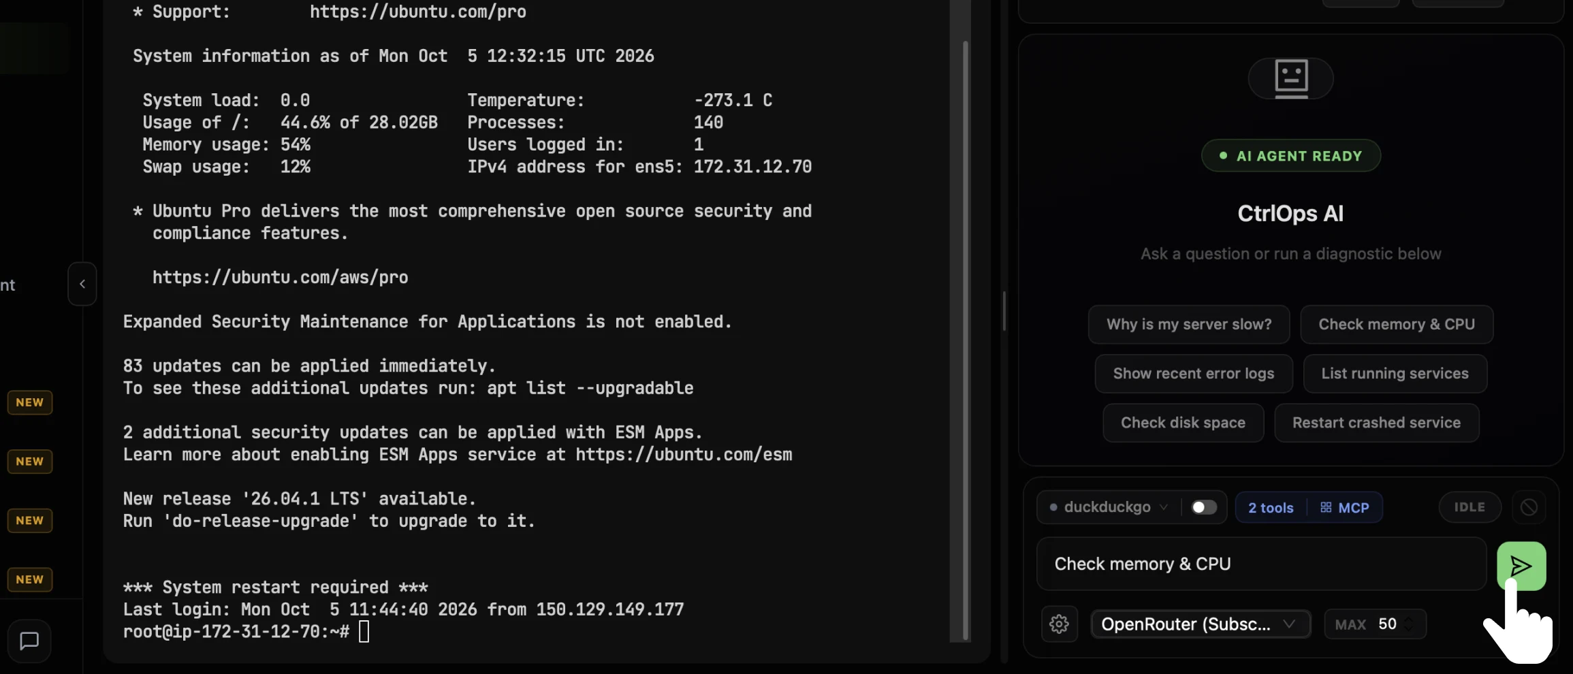Click the IPv4 address 172.31.12.70 value
This screenshot has width=1573, height=674.
tap(752, 167)
